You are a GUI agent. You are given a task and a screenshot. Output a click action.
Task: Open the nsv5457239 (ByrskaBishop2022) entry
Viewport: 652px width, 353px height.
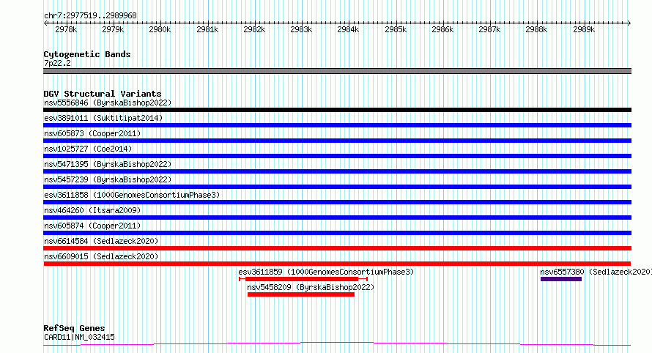pos(108,179)
